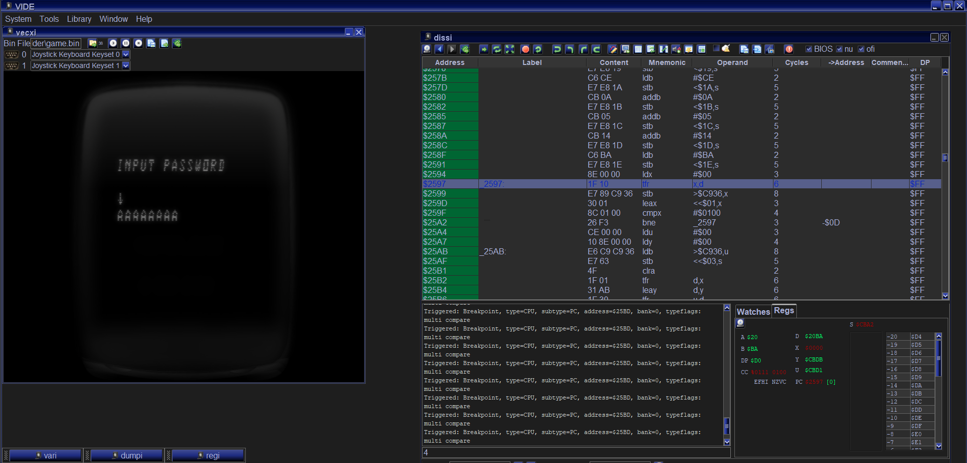Click the Address column header

coord(450,62)
